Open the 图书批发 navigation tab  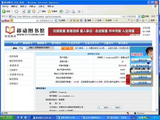click(123, 43)
